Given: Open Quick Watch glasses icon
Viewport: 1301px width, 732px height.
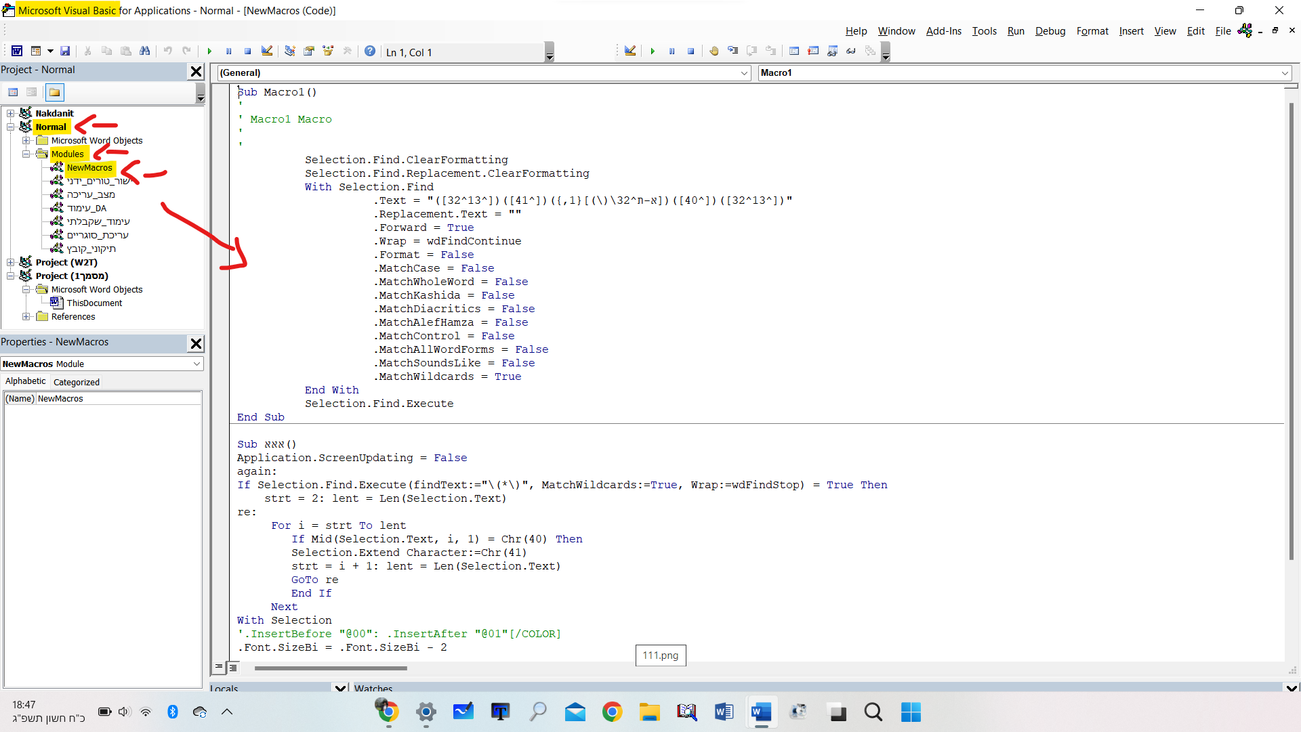Looking at the screenshot, I should [x=851, y=51].
